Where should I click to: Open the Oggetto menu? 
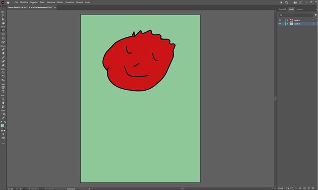34,3
